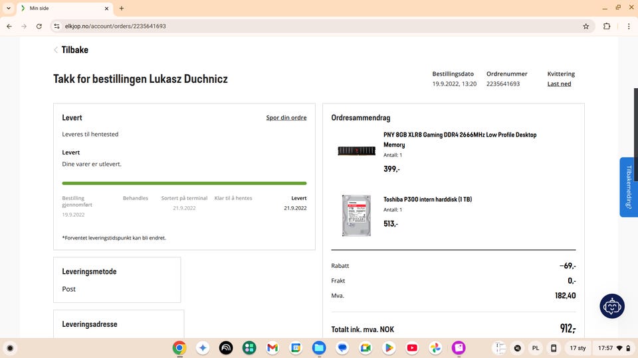Bookmark this page with the star icon
Viewport: 638px width, 358px height.
586,26
